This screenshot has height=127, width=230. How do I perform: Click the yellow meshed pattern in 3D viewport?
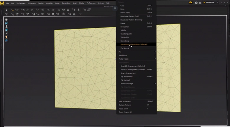point(85,68)
